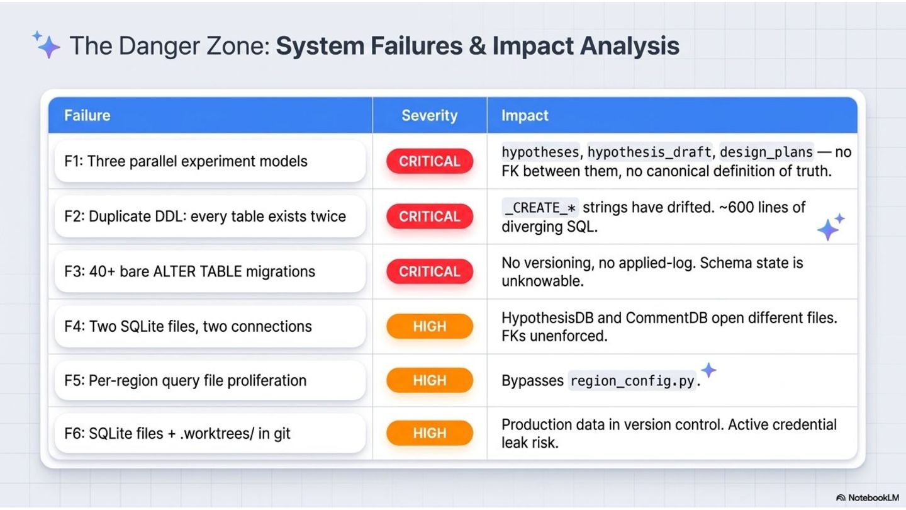Click the hypothesis_draft code tag
The image size is (906, 510).
pos(649,152)
